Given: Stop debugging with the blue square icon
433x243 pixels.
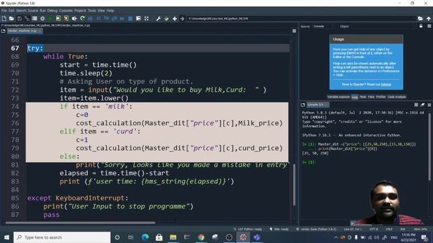Looking at the screenshot, I should [x=131, y=18].
